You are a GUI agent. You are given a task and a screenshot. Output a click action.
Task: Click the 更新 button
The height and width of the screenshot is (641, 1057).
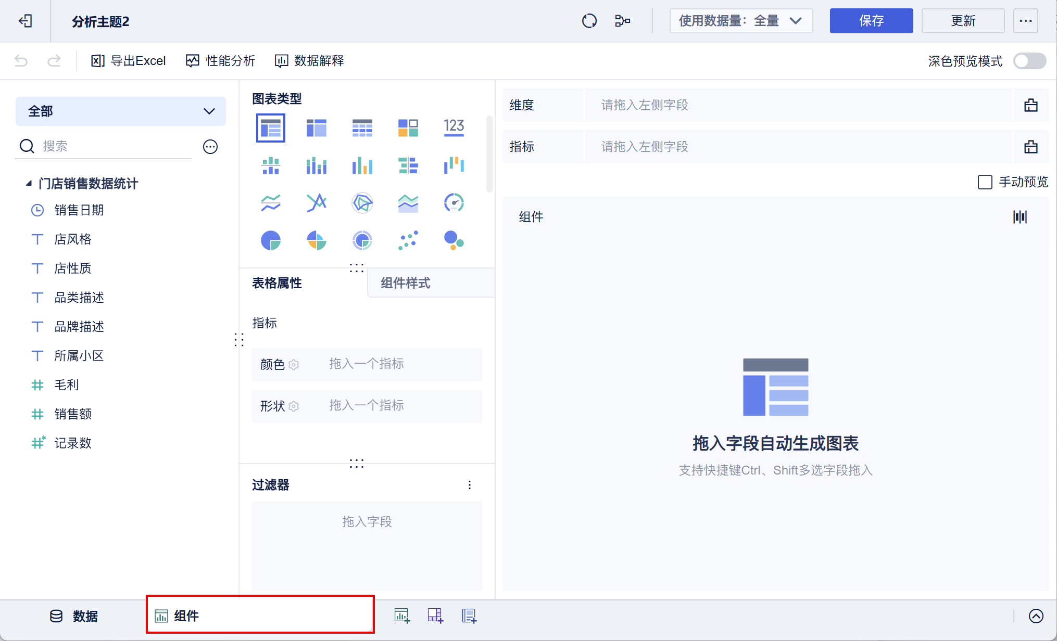coord(963,21)
